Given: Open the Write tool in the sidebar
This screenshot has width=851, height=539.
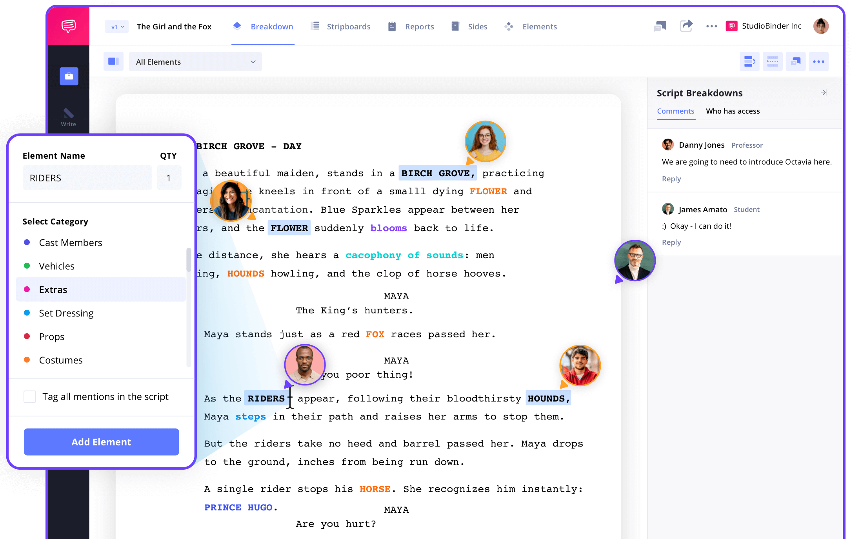Looking at the screenshot, I should [68, 116].
